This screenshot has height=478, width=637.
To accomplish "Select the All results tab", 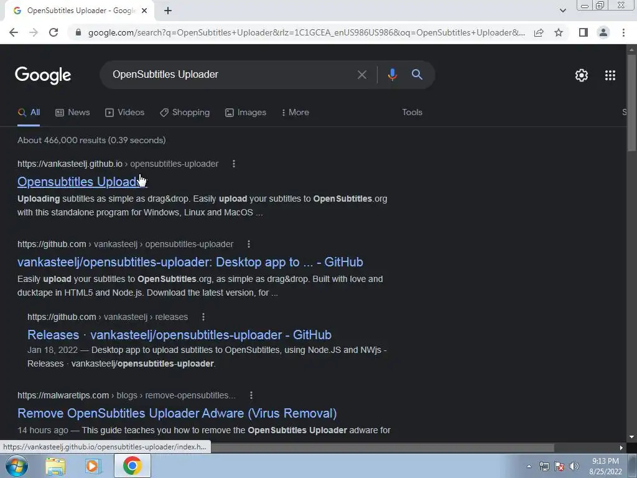I will pyautogui.click(x=29, y=113).
